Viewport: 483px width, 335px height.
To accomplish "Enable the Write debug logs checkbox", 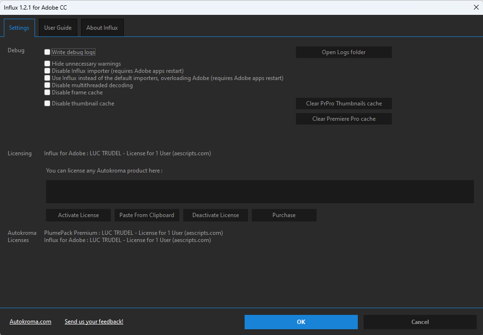I will point(47,52).
